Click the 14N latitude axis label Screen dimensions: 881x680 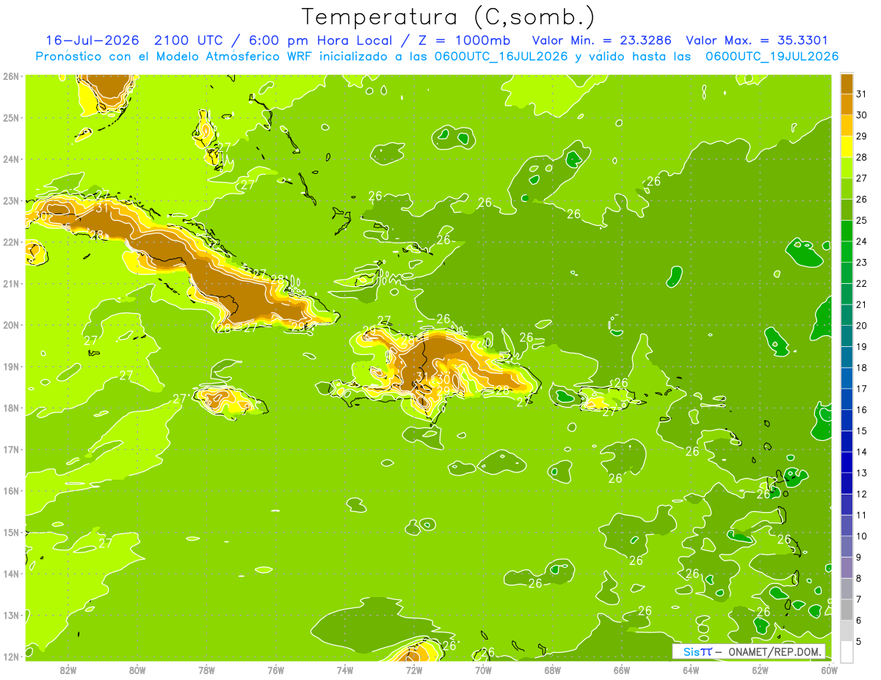click(11, 574)
